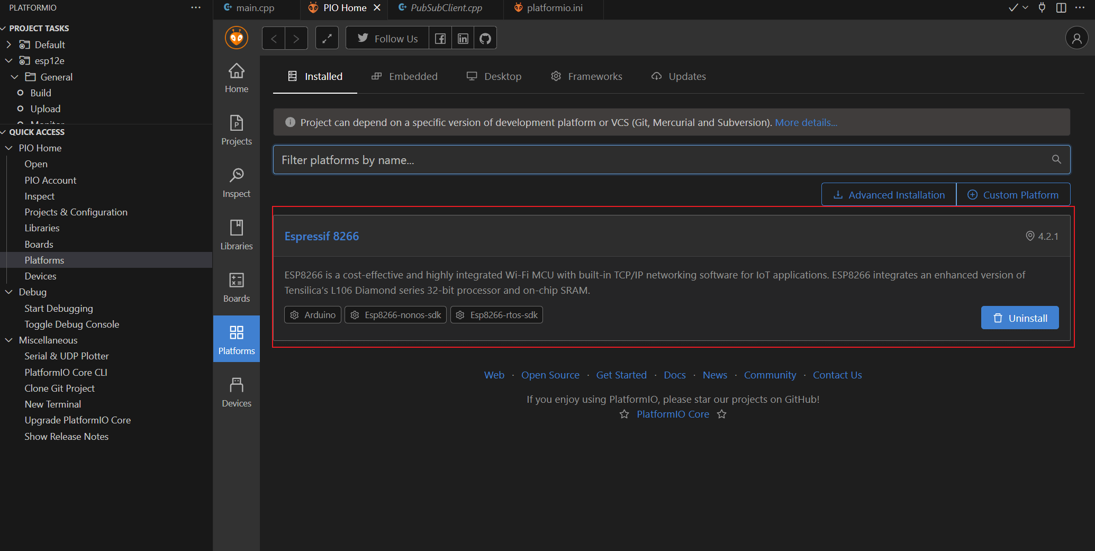Collapse the Miscellaneous section

(9, 340)
